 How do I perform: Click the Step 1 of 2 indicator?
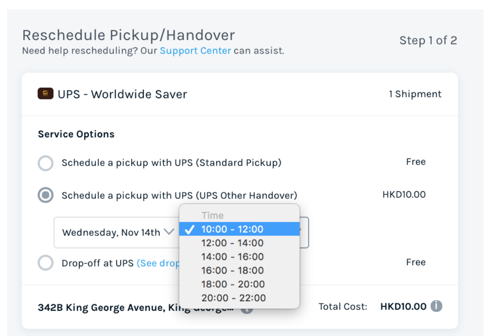point(428,41)
